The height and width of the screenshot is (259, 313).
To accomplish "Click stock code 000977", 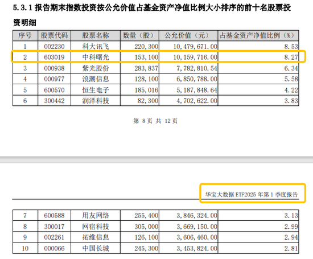I will (x=54, y=79).
